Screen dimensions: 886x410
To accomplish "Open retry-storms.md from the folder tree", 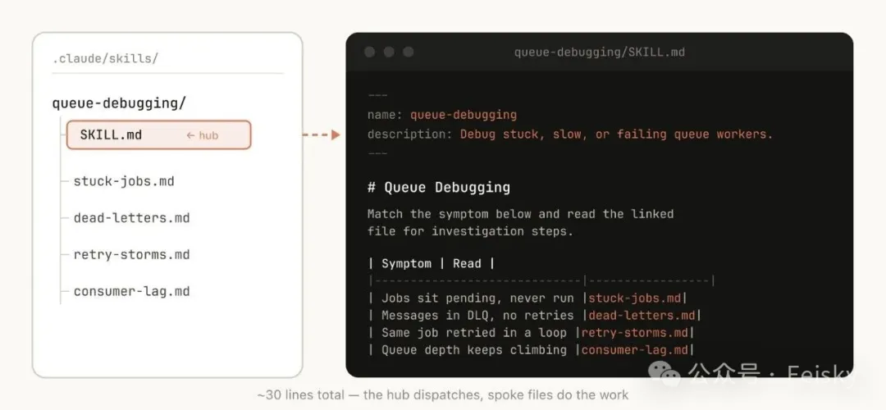I will [131, 254].
